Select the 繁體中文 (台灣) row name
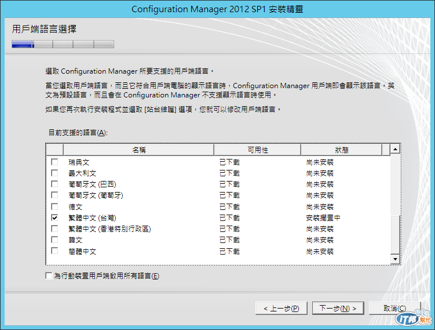The width and height of the screenshot is (435, 330). point(92,218)
